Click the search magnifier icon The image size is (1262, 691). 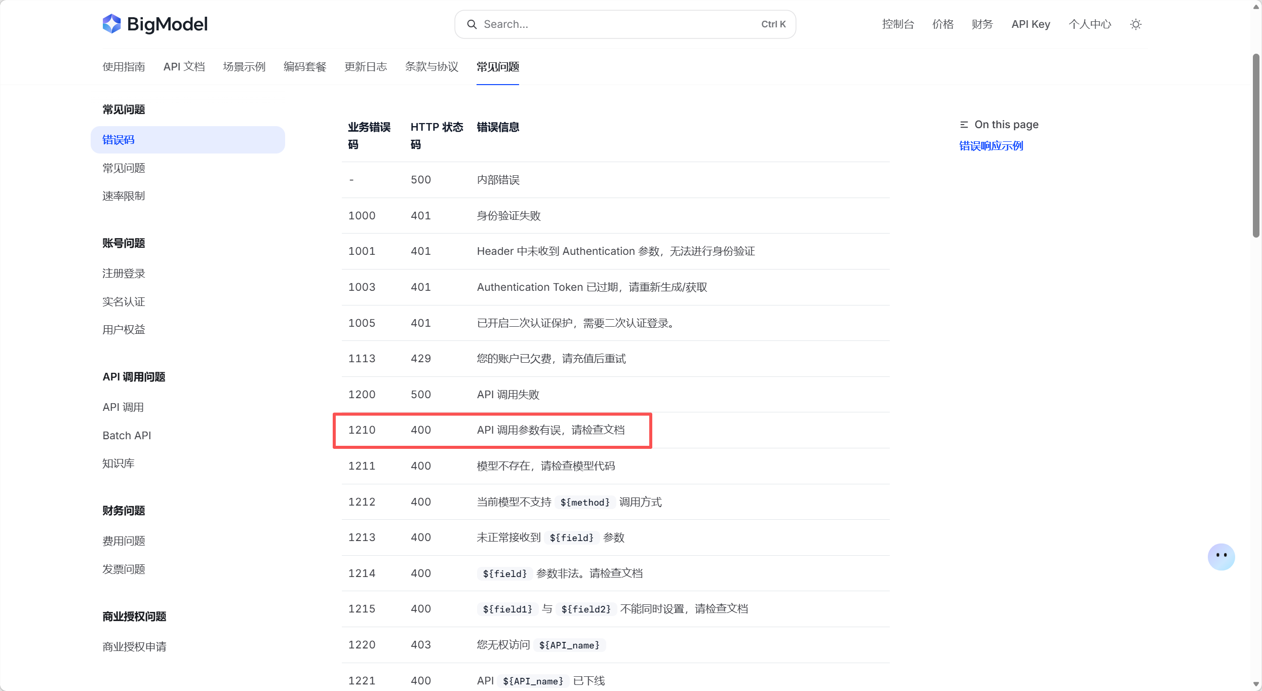point(471,24)
